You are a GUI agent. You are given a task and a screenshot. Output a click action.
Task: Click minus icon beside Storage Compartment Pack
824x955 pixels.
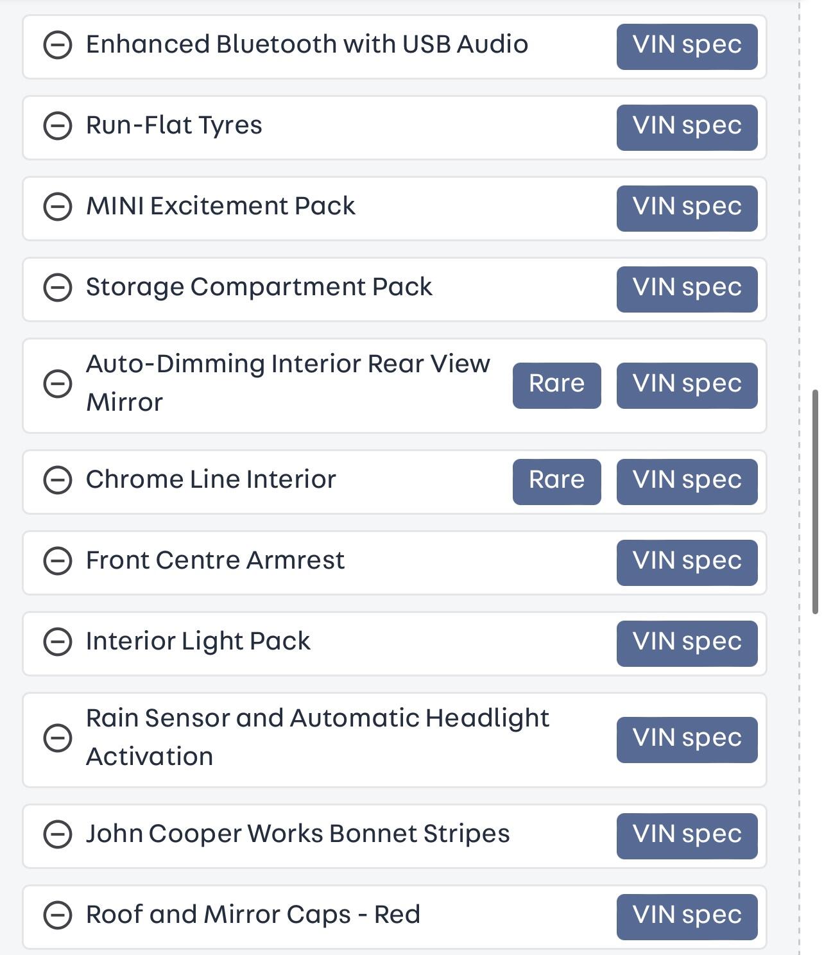pos(57,288)
